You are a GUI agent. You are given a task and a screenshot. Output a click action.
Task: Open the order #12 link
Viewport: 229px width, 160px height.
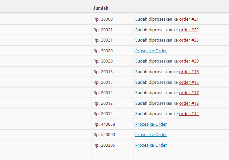pyautogui.click(x=189, y=114)
